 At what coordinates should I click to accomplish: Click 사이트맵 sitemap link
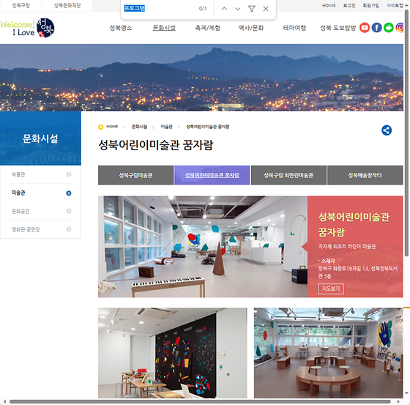click(395, 6)
